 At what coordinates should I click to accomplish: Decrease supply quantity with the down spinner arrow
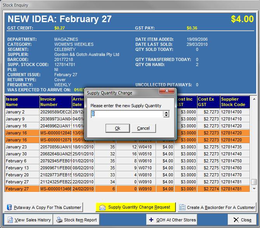(166, 116)
